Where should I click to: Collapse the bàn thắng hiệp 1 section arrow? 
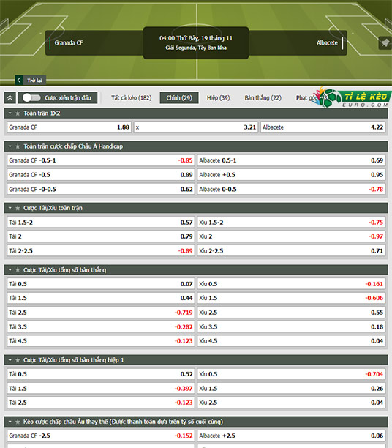point(10,360)
